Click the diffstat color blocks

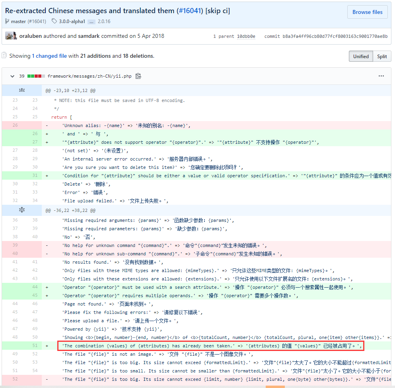[x=36, y=76]
